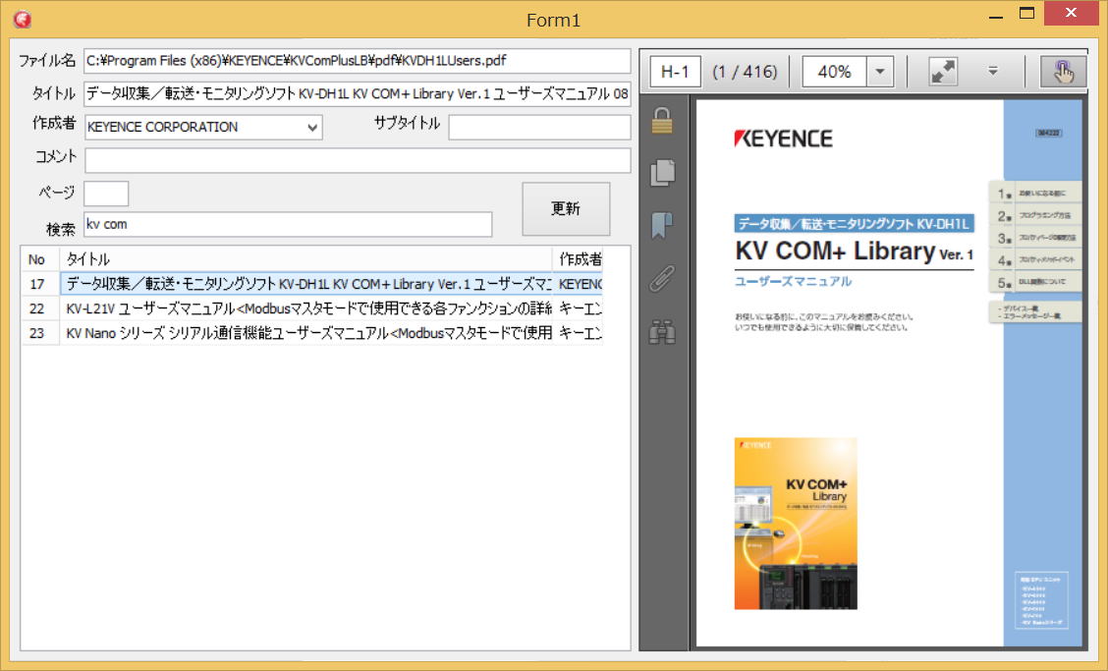Click PDF tab 5 on cover page
This screenshot has width=1108, height=671.
tap(1034, 281)
